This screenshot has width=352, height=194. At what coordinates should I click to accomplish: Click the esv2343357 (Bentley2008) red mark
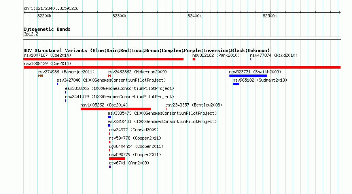pos(166,109)
